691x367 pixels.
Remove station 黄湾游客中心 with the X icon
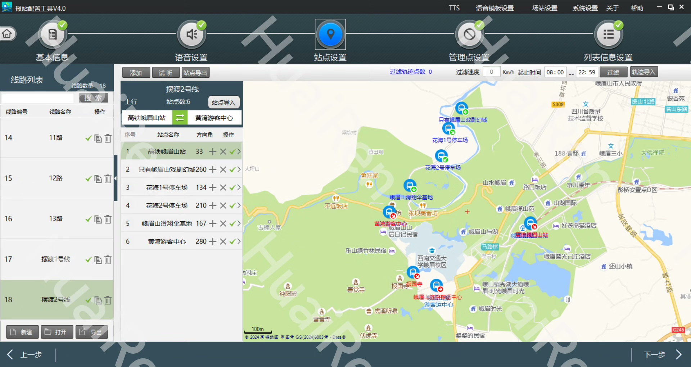pyautogui.click(x=223, y=241)
